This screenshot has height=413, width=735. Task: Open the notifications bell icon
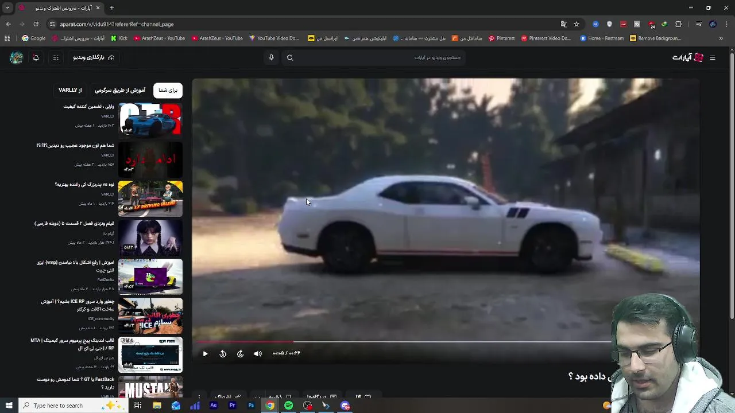tap(36, 57)
